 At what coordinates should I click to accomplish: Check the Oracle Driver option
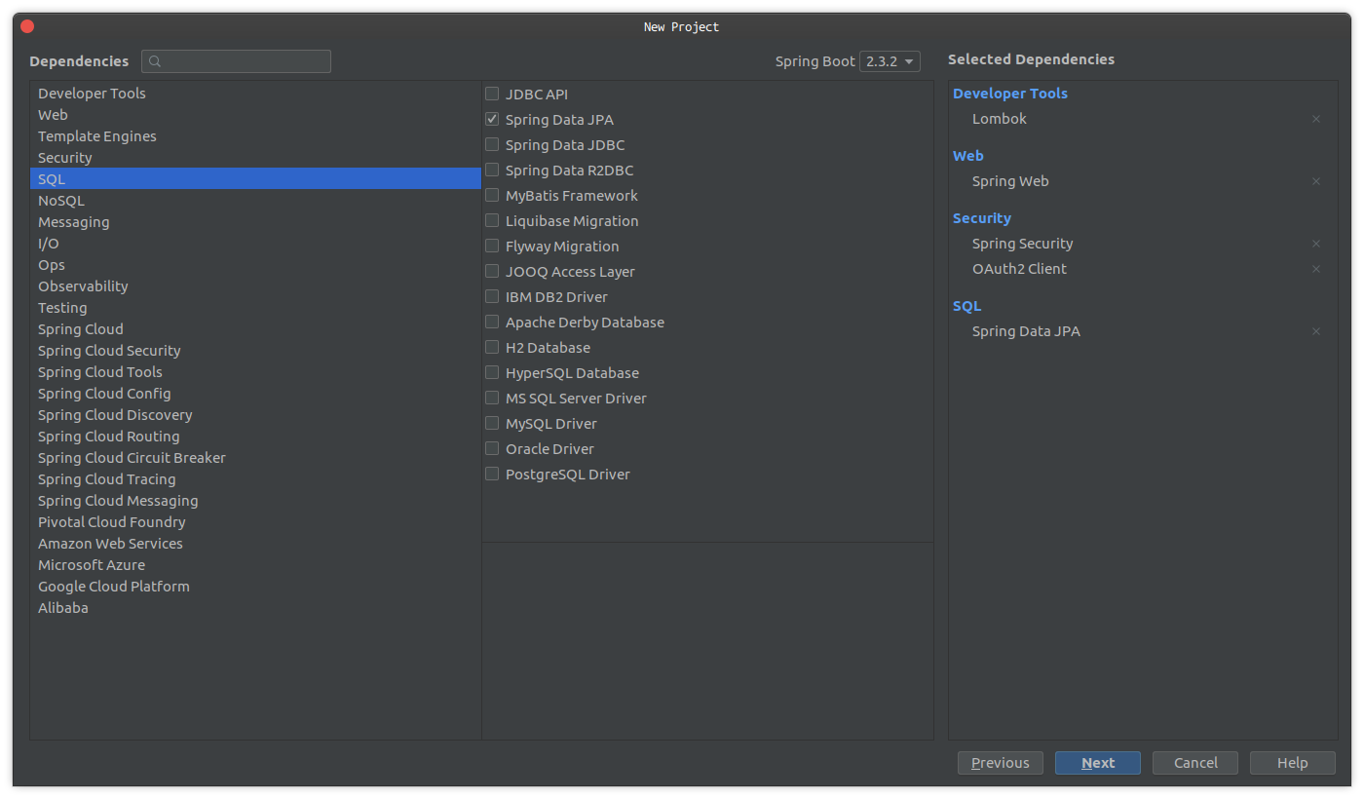click(x=492, y=449)
